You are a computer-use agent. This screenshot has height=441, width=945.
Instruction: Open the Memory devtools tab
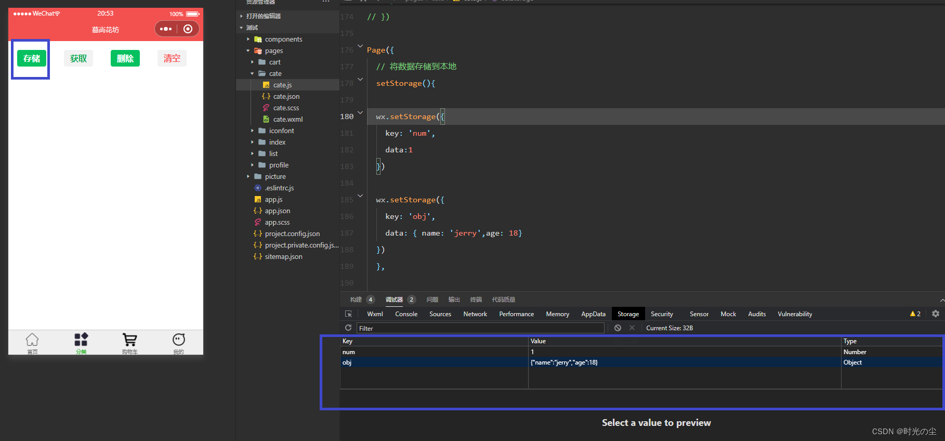pyautogui.click(x=558, y=314)
